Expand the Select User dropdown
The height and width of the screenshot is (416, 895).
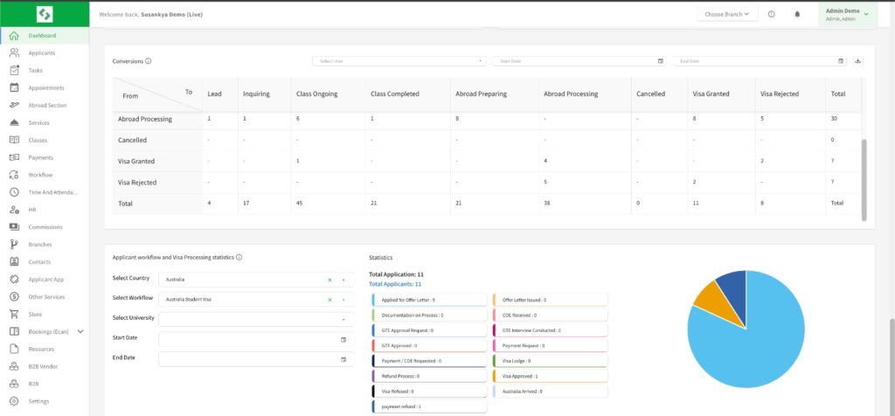(x=399, y=61)
